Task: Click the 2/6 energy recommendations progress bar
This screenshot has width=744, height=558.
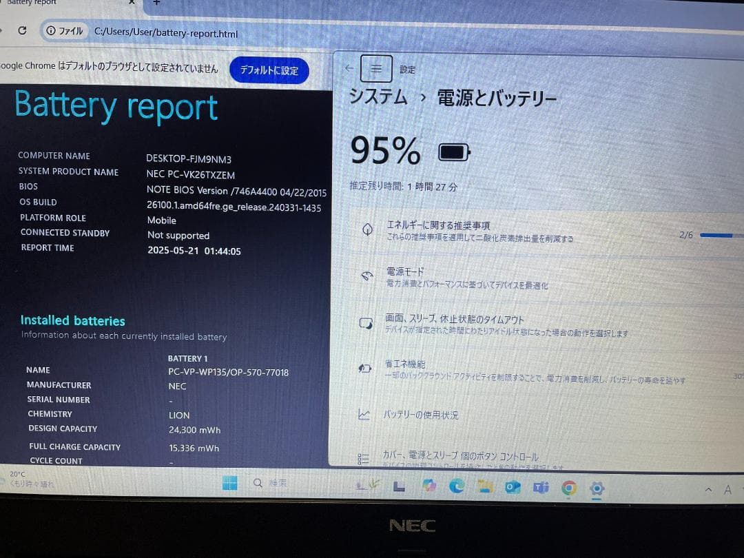Action: [x=721, y=235]
